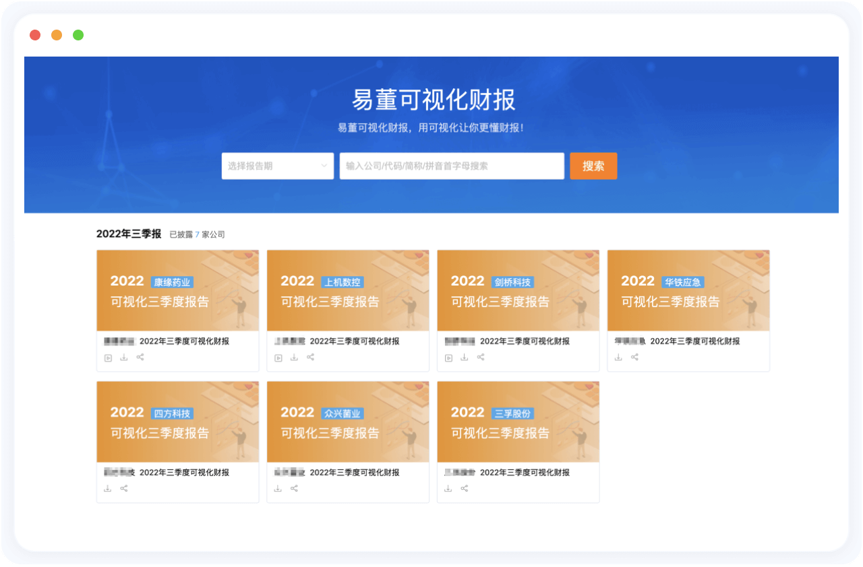Download the 众兴菌业 report
The image size is (863, 567).
click(278, 489)
